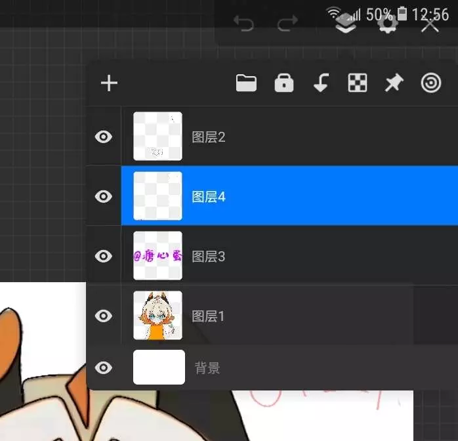Pin the layers panel
This screenshot has width=458, height=441.
(394, 83)
